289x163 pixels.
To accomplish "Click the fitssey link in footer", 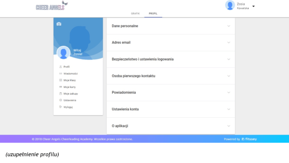I will coord(249,139).
